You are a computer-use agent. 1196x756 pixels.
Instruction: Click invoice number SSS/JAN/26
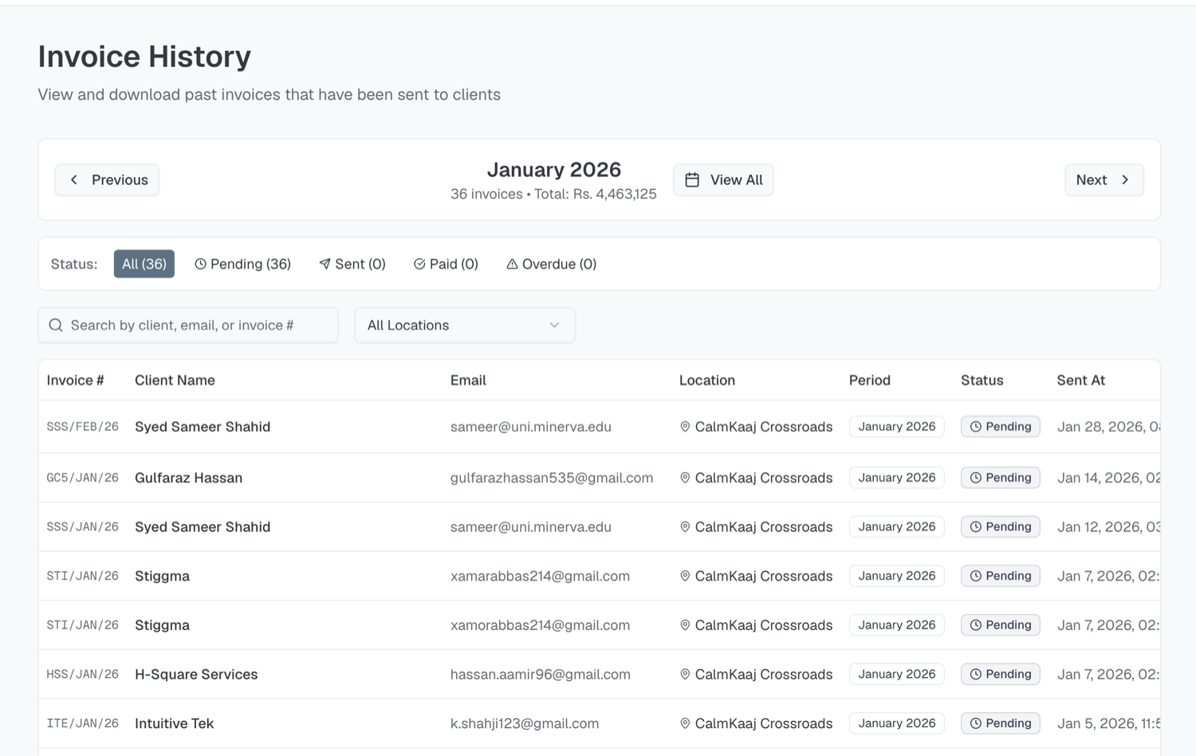[x=82, y=527]
